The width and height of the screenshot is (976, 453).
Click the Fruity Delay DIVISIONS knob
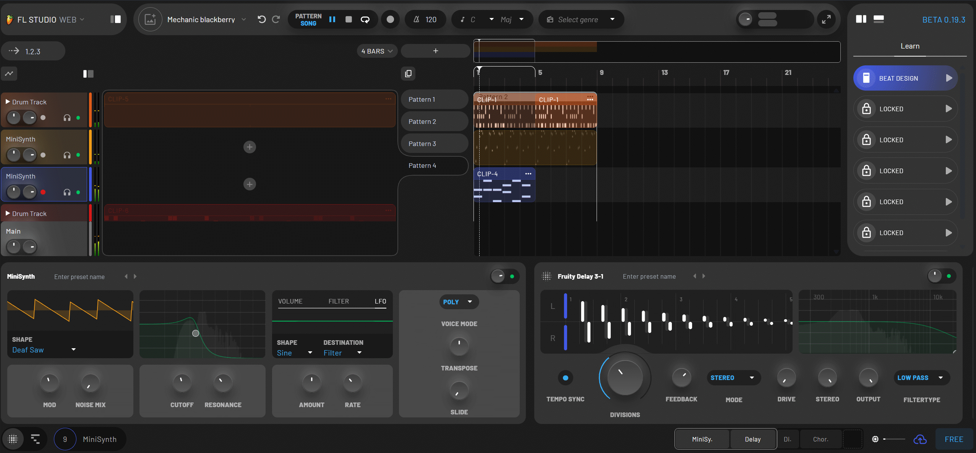point(624,378)
